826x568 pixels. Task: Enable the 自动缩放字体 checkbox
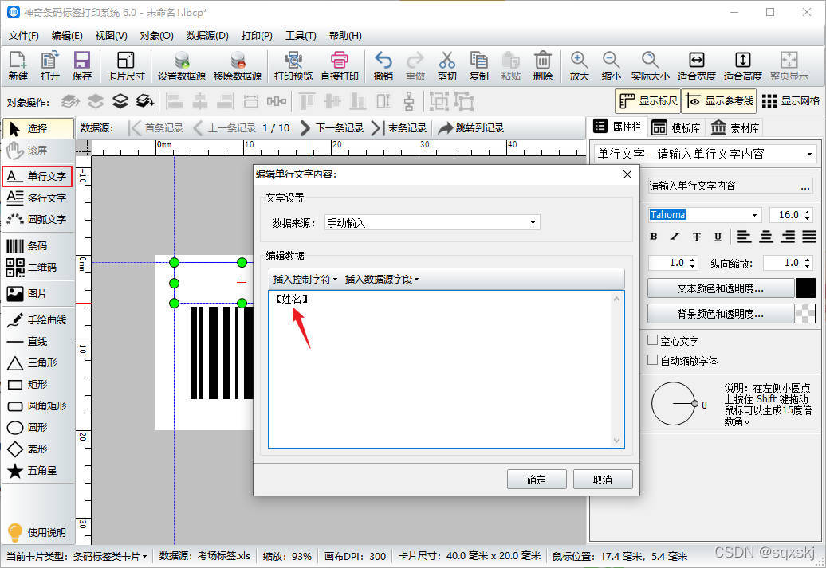click(x=653, y=360)
